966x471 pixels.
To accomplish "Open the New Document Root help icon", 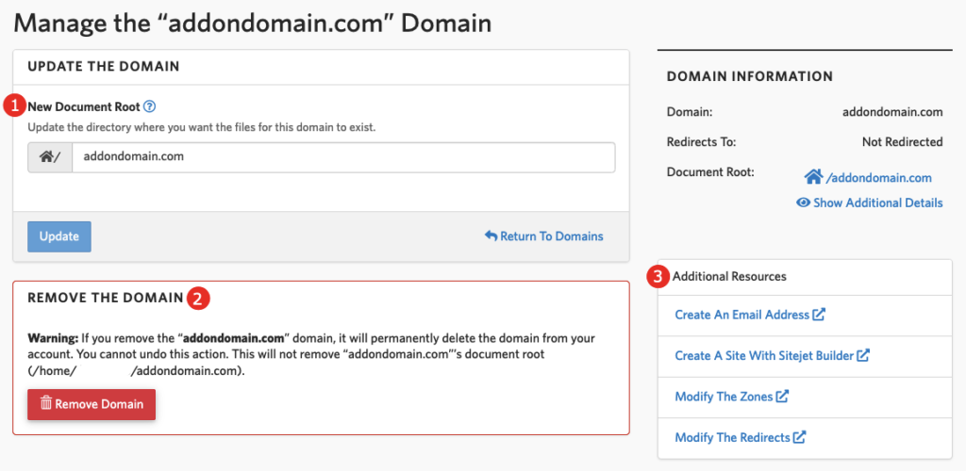I will (150, 106).
